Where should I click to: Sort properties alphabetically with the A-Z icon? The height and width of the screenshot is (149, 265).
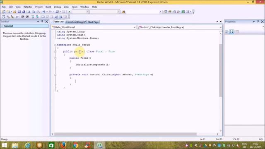tap(231, 32)
